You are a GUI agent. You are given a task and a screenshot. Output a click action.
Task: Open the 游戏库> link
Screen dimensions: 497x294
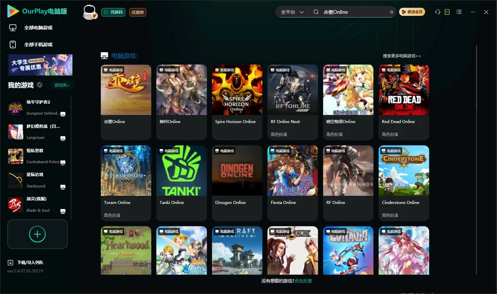click(62, 85)
